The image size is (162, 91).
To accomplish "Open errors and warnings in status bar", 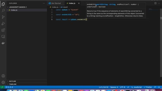I will [9, 87].
